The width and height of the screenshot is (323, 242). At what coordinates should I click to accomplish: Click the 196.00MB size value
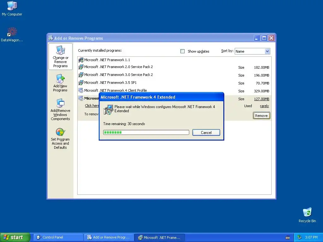(261, 75)
